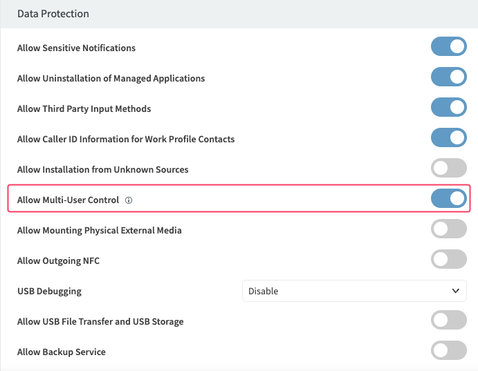This screenshot has height=371, width=478.
Task: Click the info icon beside Allow Multi-User Control
Action: coord(129,200)
